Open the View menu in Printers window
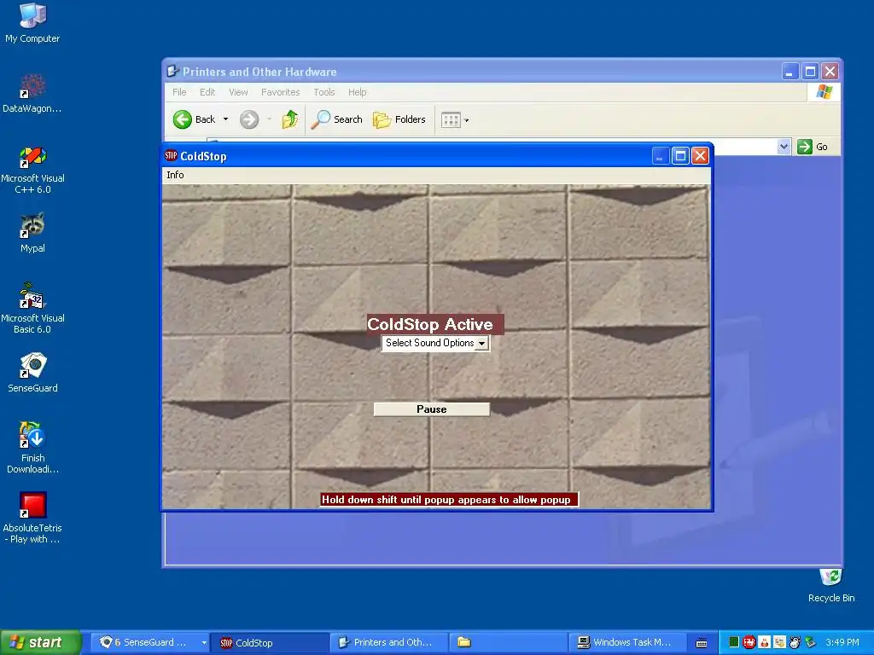This screenshot has width=874, height=655. (238, 92)
